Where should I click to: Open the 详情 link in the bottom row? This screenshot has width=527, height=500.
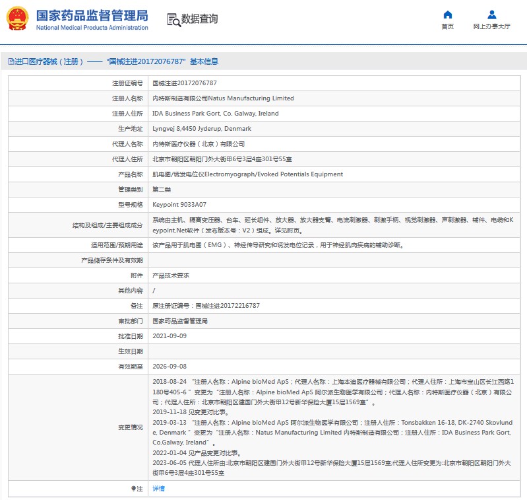158,489
